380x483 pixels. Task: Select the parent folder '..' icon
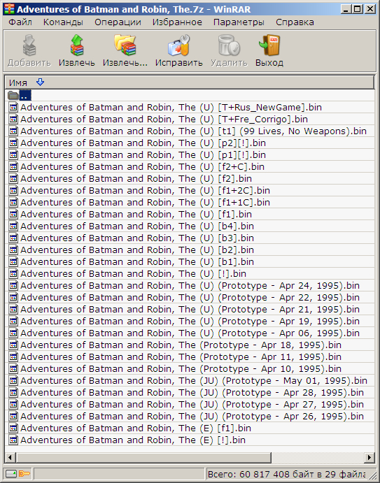tap(13, 96)
